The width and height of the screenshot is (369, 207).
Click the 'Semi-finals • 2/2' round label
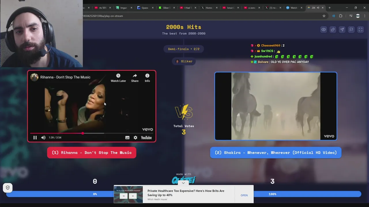point(184,49)
